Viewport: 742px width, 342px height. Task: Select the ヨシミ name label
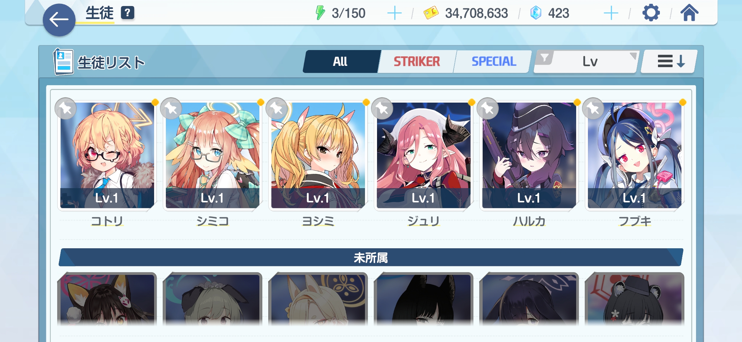[318, 221]
